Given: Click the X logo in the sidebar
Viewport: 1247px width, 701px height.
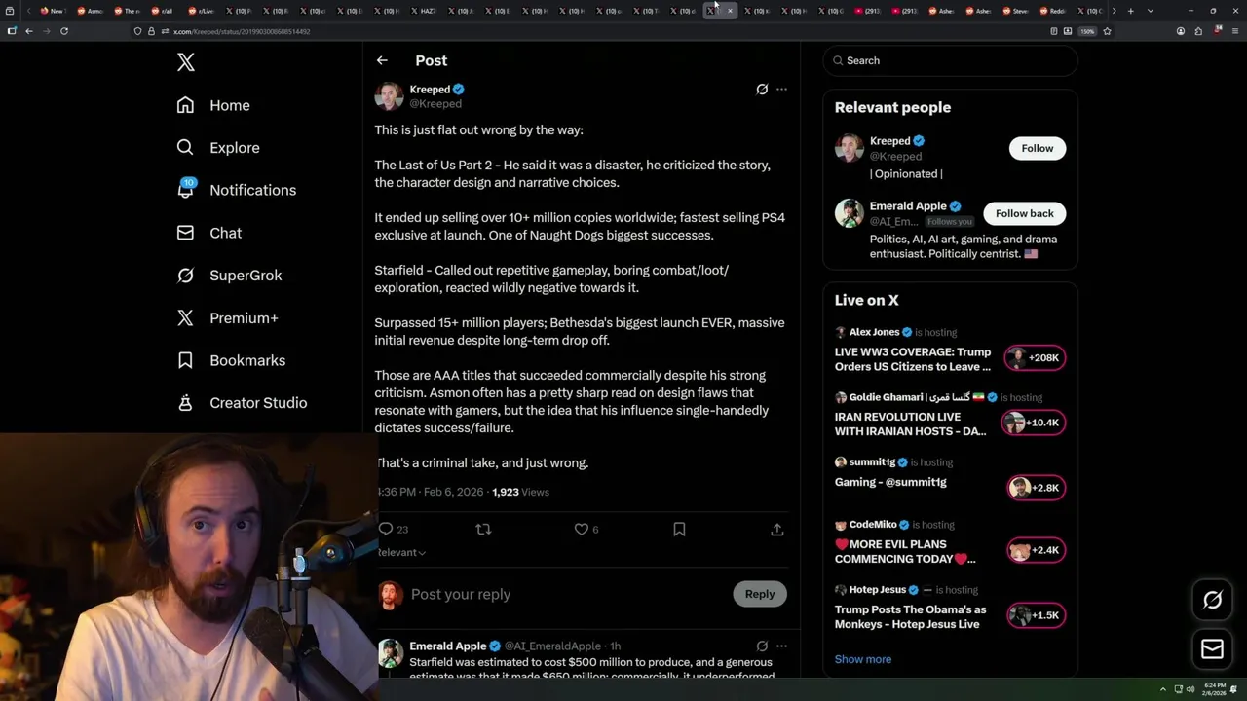Looking at the screenshot, I should click(x=186, y=62).
